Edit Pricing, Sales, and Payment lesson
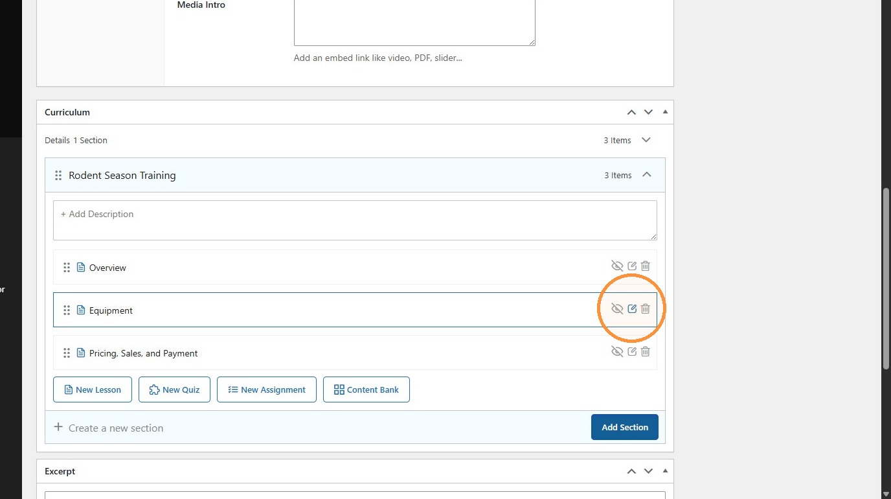This screenshot has width=891, height=499. 632,352
